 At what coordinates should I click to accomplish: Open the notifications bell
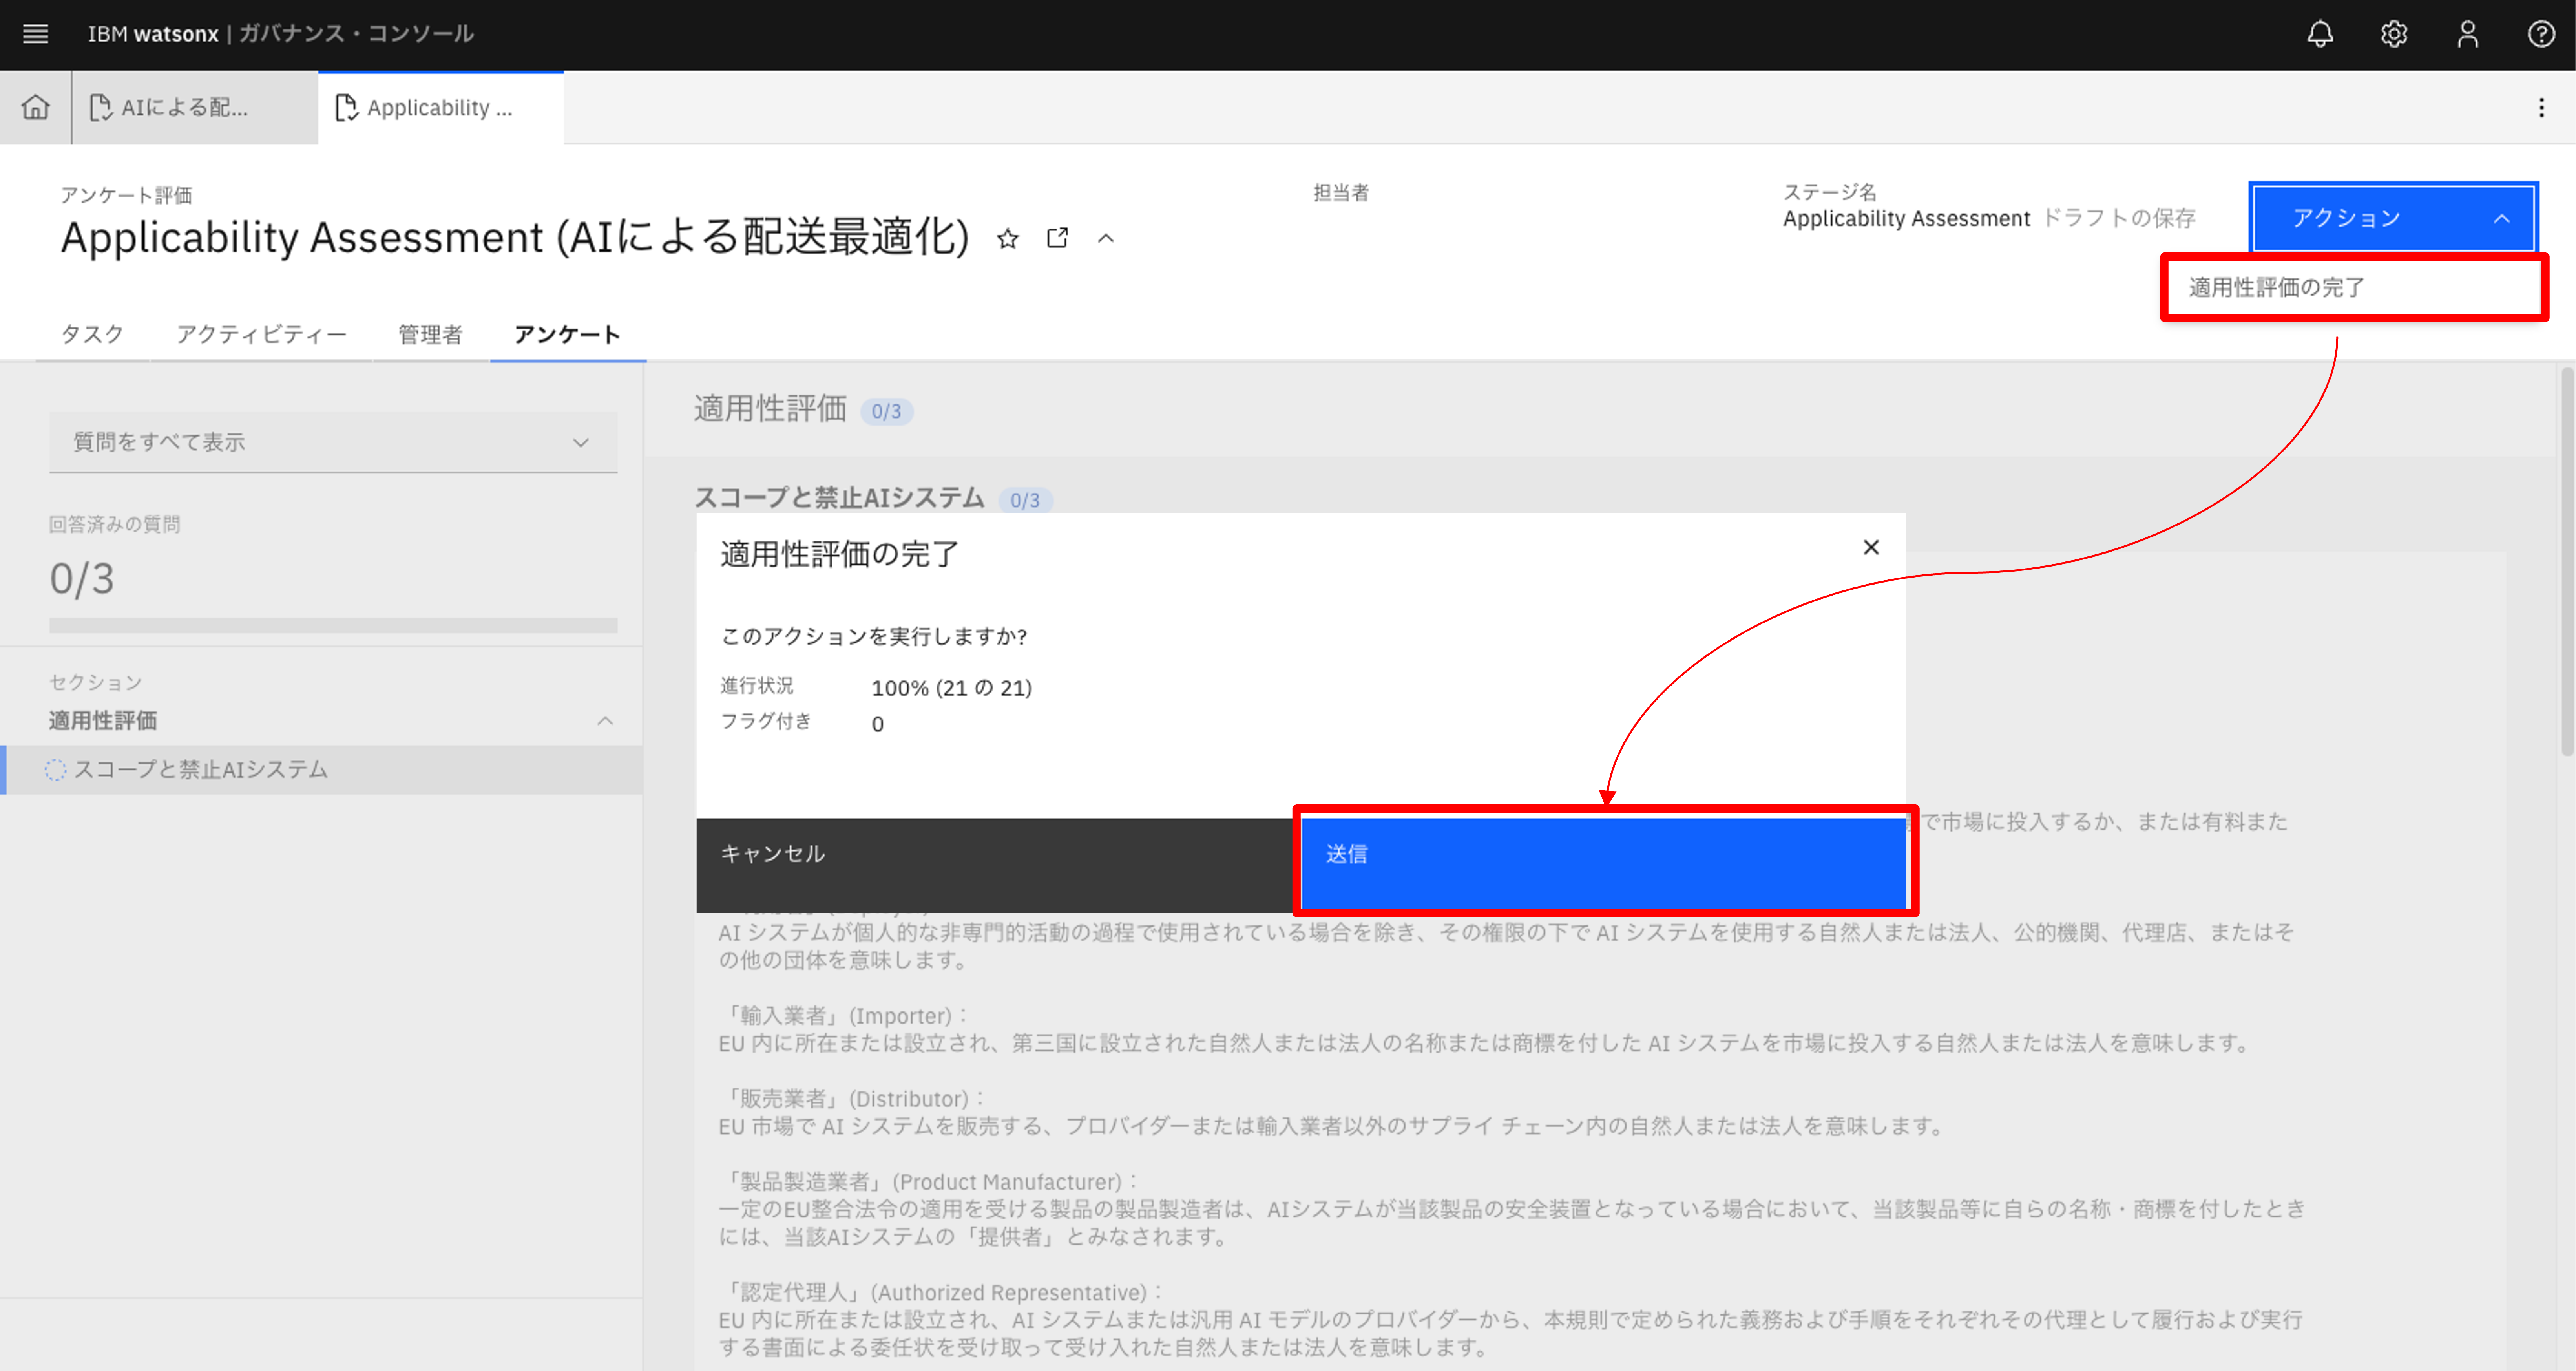[x=2320, y=34]
